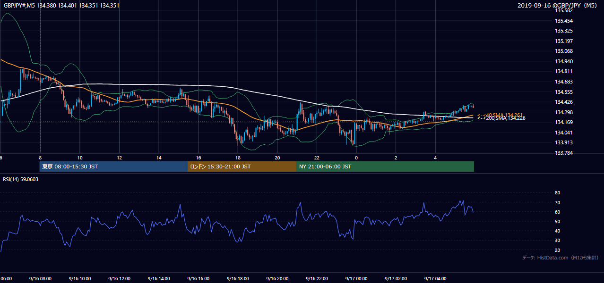Click the RSI(14) 59.0603 indicator label
604x283 pixels.
pyautogui.click(x=21, y=179)
